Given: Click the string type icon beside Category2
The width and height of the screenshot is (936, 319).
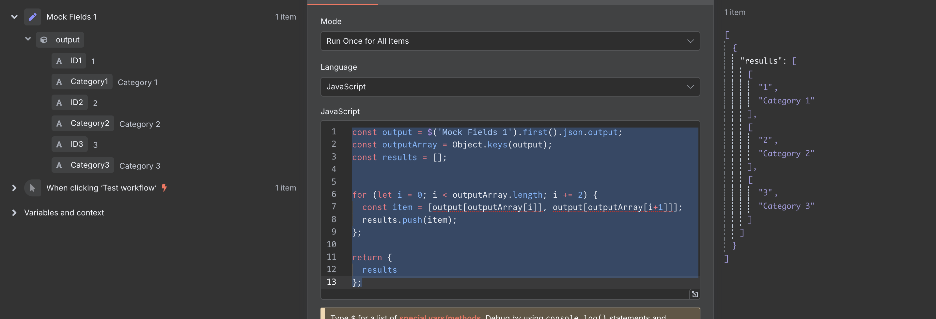Looking at the screenshot, I should pyautogui.click(x=59, y=124).
